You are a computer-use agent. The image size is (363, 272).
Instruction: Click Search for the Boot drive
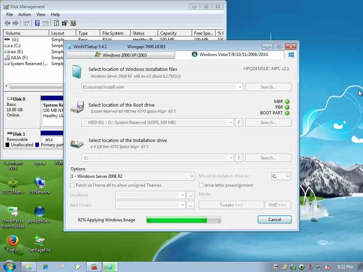[268, 123]
